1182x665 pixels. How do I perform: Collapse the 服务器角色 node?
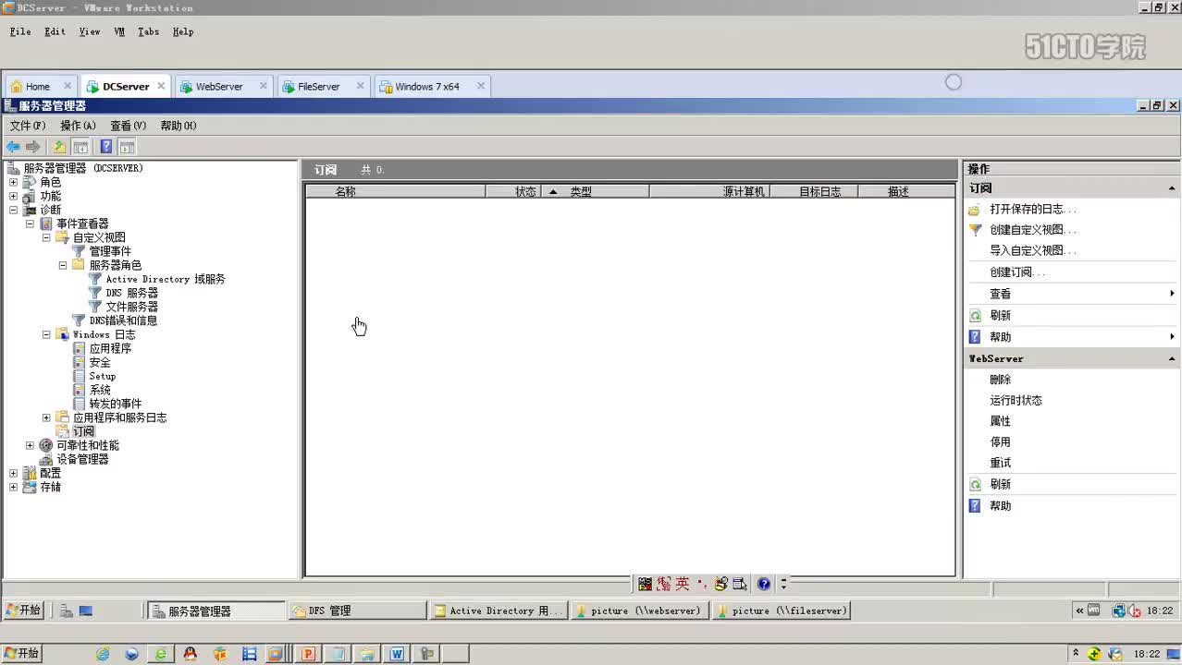click(63, 265)
